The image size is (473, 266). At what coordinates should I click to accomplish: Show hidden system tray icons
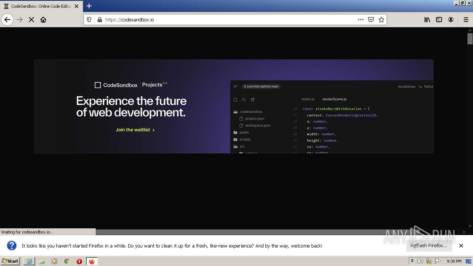click(x=412, y=261)
